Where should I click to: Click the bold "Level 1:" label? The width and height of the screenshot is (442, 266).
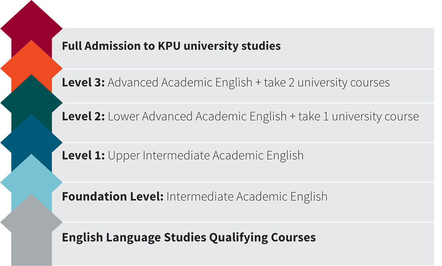pos(84,156)
